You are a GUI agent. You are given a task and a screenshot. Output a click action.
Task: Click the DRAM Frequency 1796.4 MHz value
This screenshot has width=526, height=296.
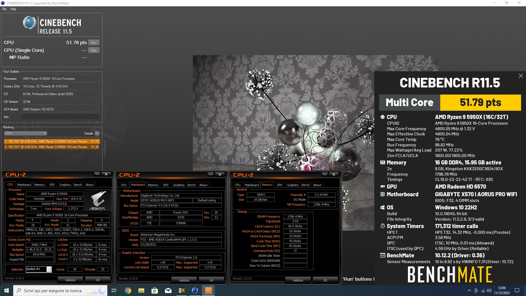(x=295, y=217)
